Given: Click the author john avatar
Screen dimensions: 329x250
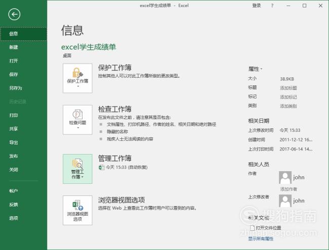Looking at the screenshot, I should pos(285,178).
